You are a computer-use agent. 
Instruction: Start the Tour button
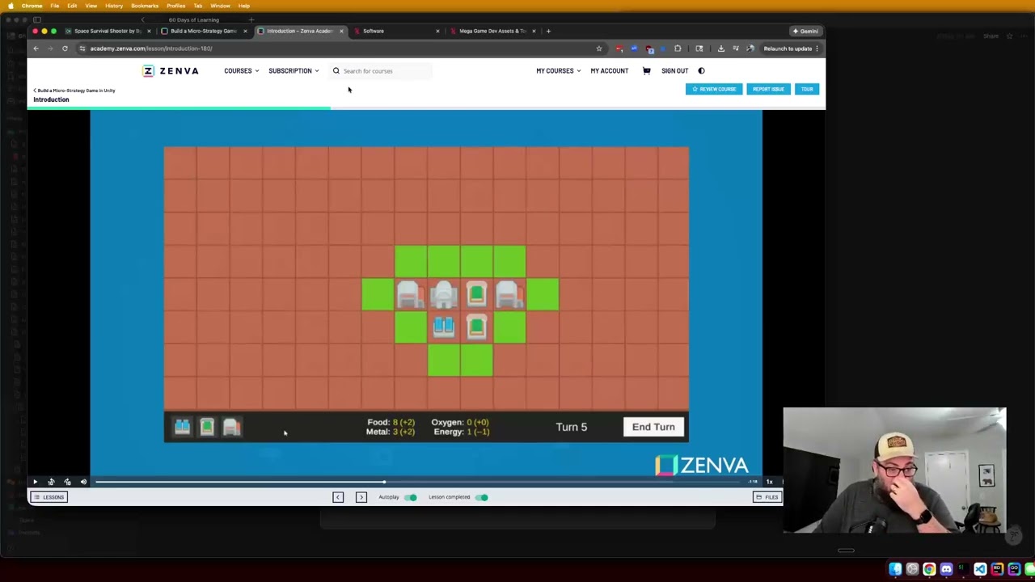(x=806, y=89)
